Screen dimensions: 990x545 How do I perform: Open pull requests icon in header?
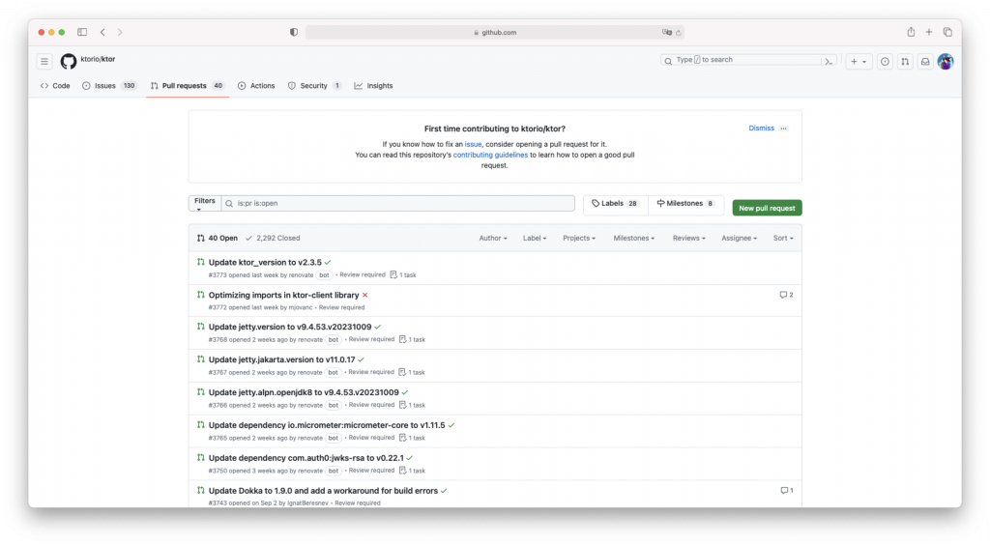[x=905, y=61]
